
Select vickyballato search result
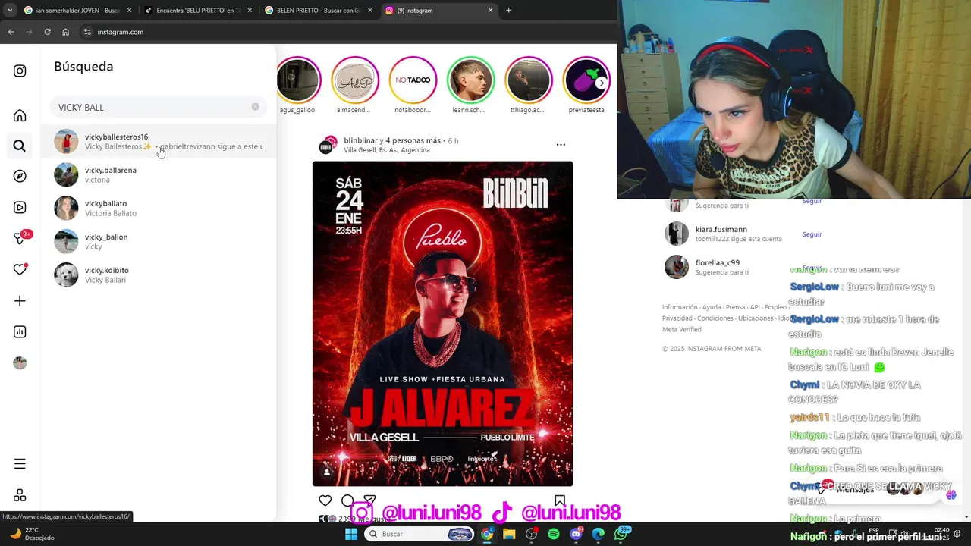tap(158, 208)
